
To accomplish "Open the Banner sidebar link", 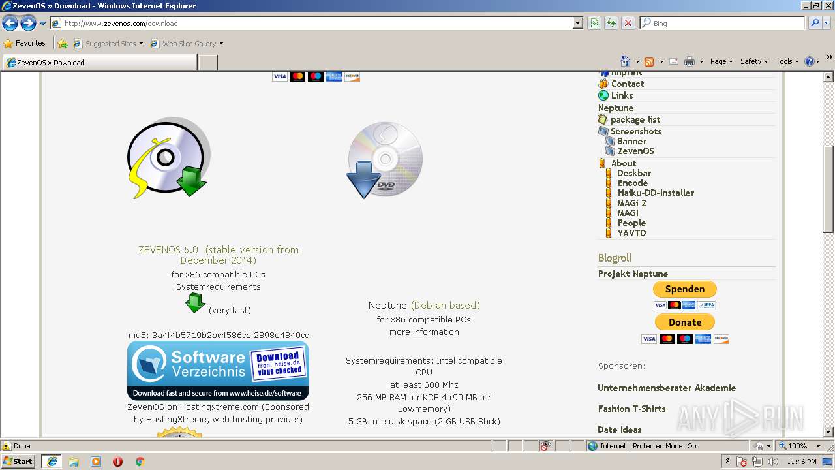I will [x=632, y=141].
